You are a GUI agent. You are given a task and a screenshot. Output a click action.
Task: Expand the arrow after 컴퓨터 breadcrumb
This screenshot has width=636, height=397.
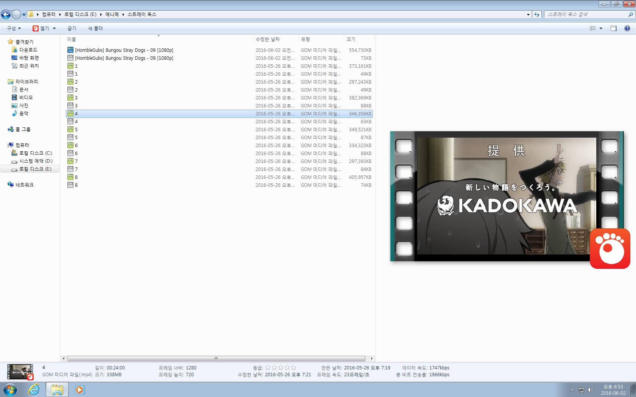(x=60, y=14)
